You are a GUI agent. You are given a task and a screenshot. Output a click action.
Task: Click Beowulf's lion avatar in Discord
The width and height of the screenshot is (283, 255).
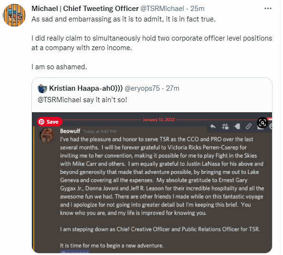click(47, 135)
